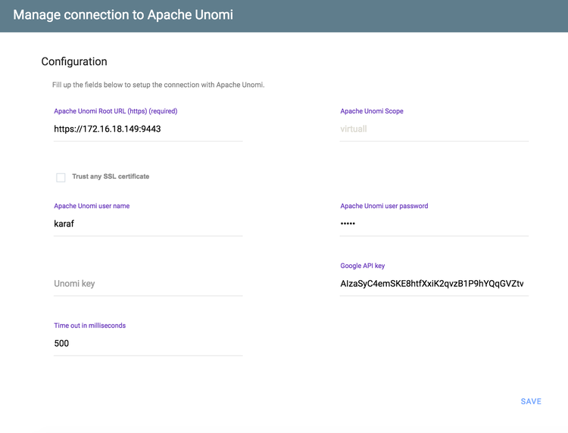The height and width of the screenshot is (433, 568).
Task: Click the 'Fill up the fields below' description
Action: pyautogui.click(x=158, y=85)
